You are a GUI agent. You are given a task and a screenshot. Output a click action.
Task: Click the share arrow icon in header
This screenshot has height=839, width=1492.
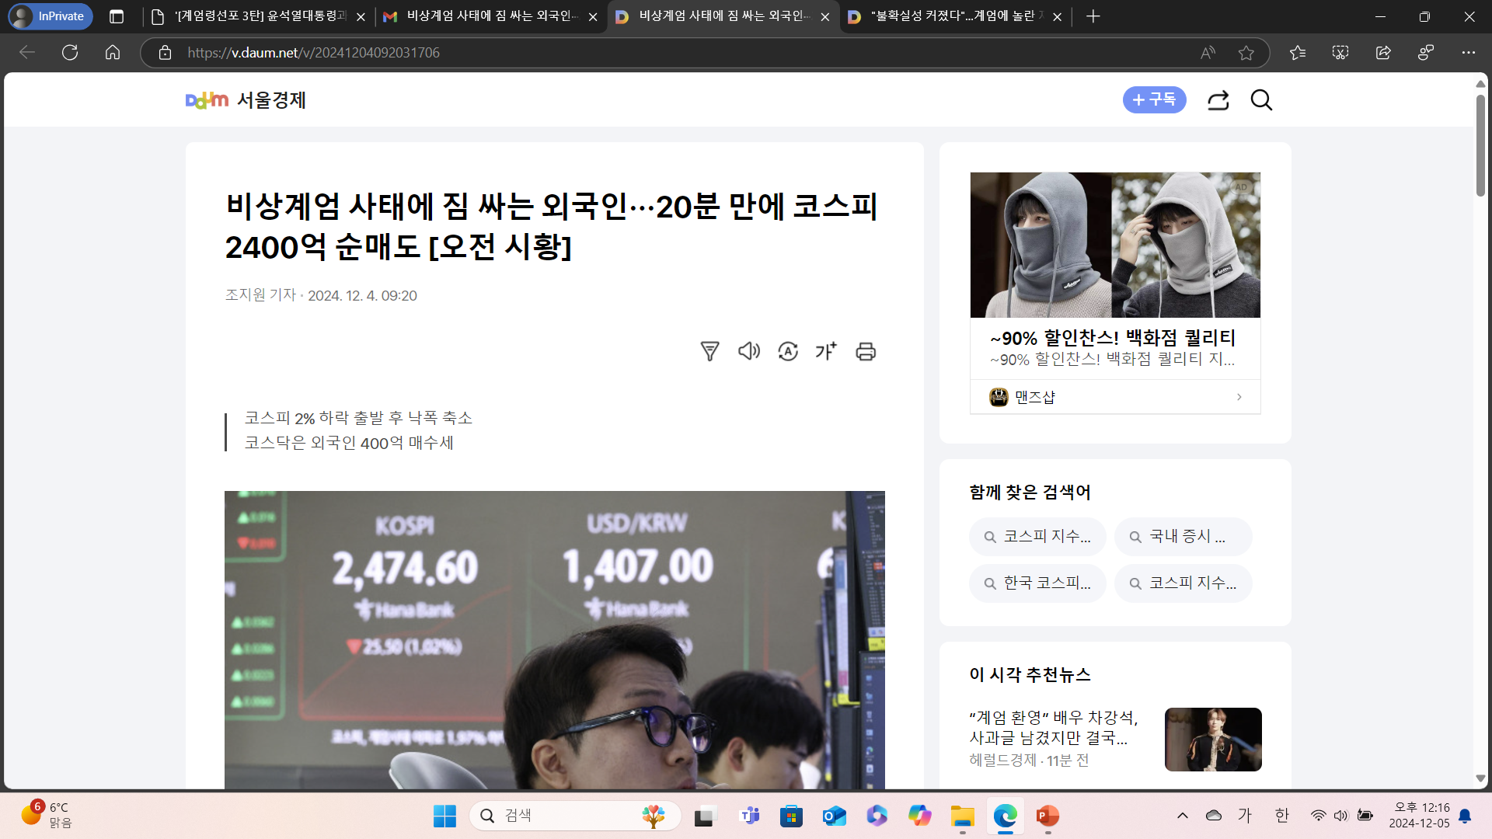[x=1218, y=100]
